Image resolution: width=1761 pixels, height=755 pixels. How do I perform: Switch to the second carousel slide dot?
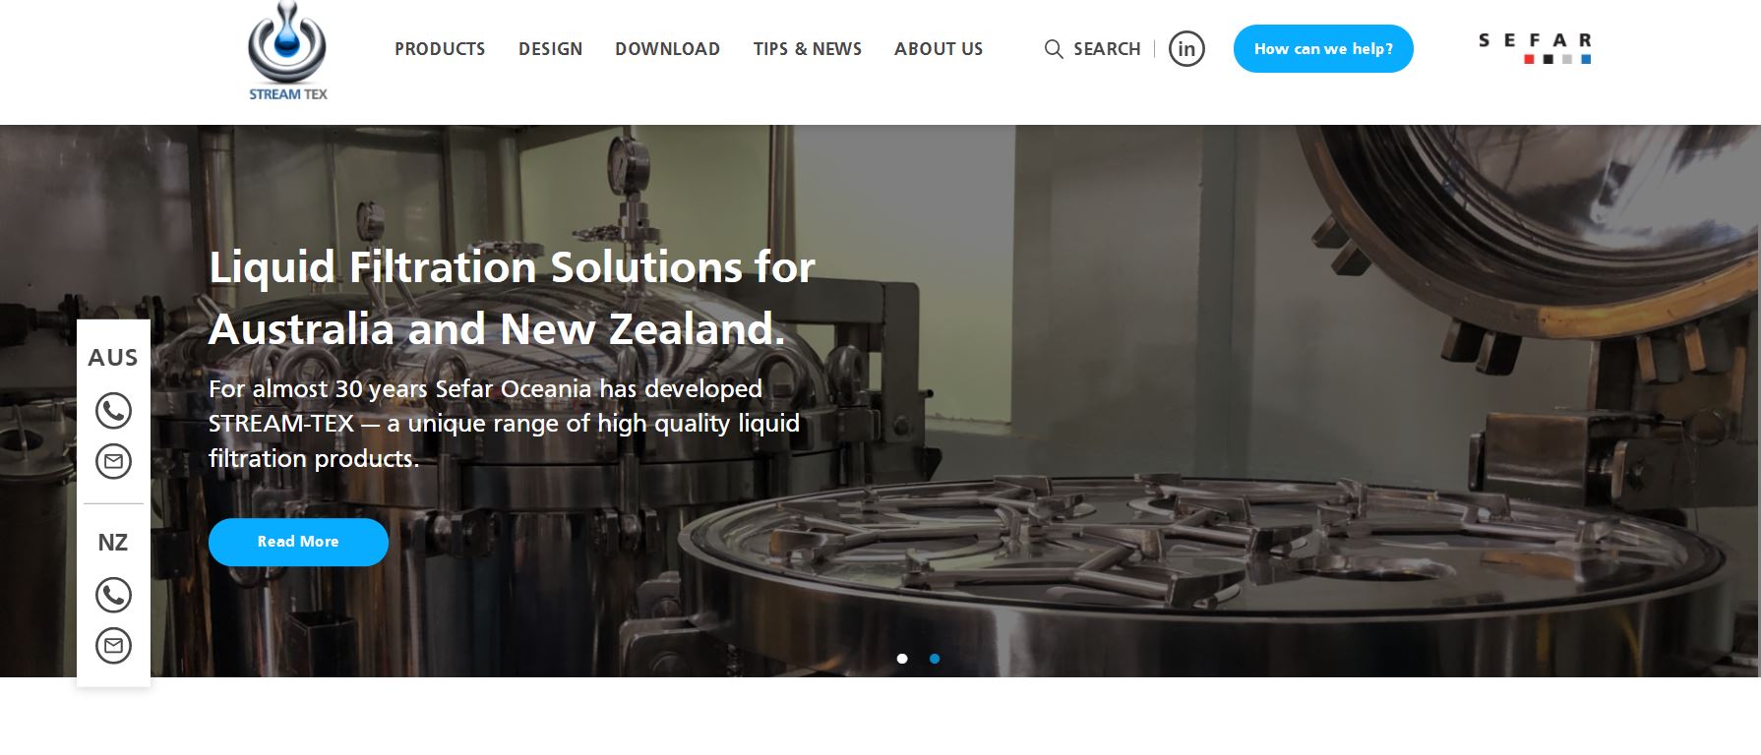(935, 659)
